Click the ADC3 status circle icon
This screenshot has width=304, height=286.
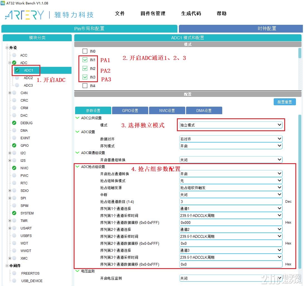pos(17,85)
